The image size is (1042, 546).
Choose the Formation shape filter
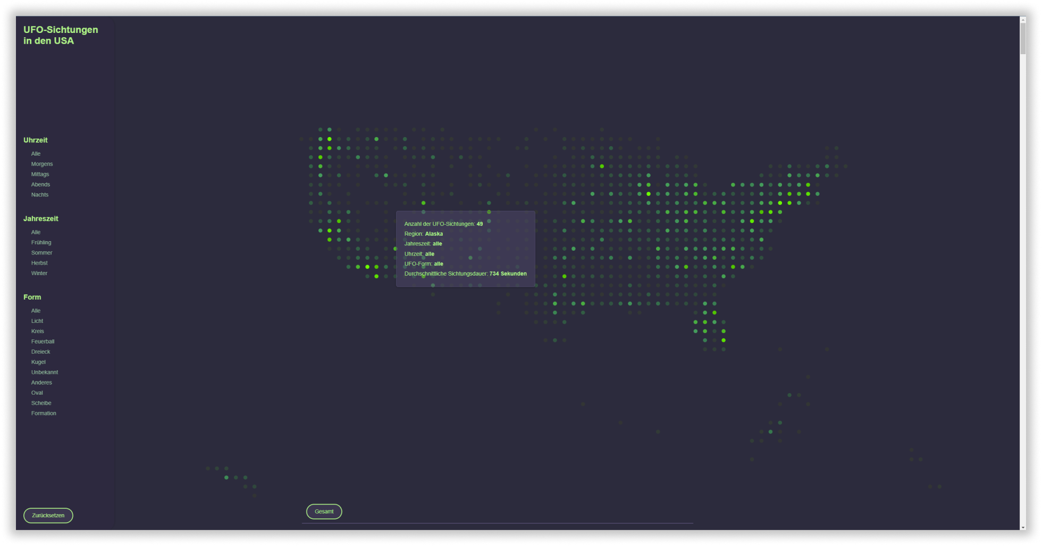coord(44,413)
